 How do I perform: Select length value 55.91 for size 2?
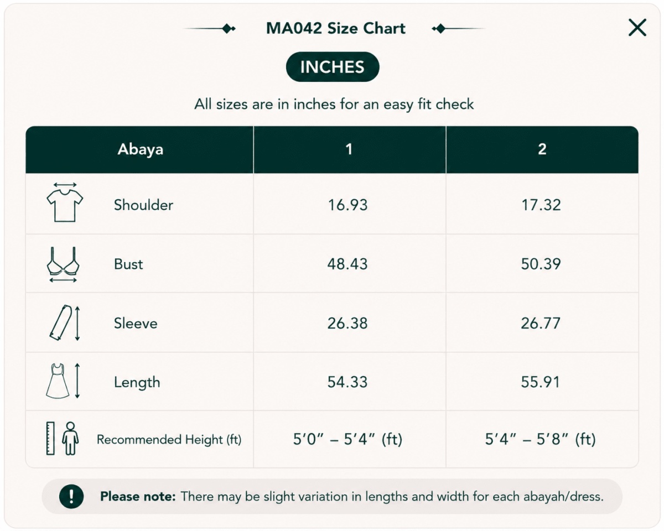point(541,382)
